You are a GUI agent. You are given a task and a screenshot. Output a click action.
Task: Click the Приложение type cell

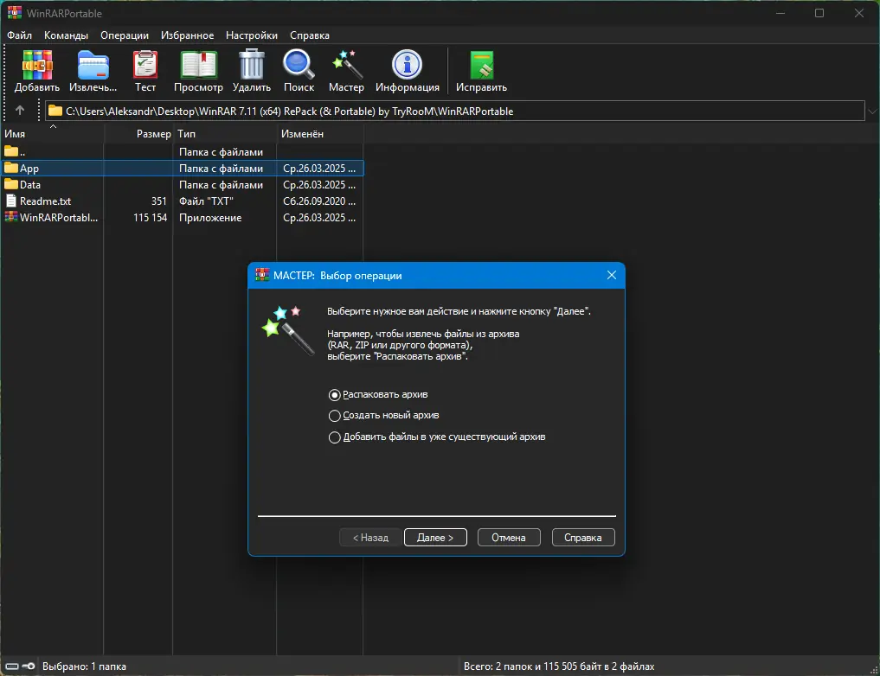point(210,218)
